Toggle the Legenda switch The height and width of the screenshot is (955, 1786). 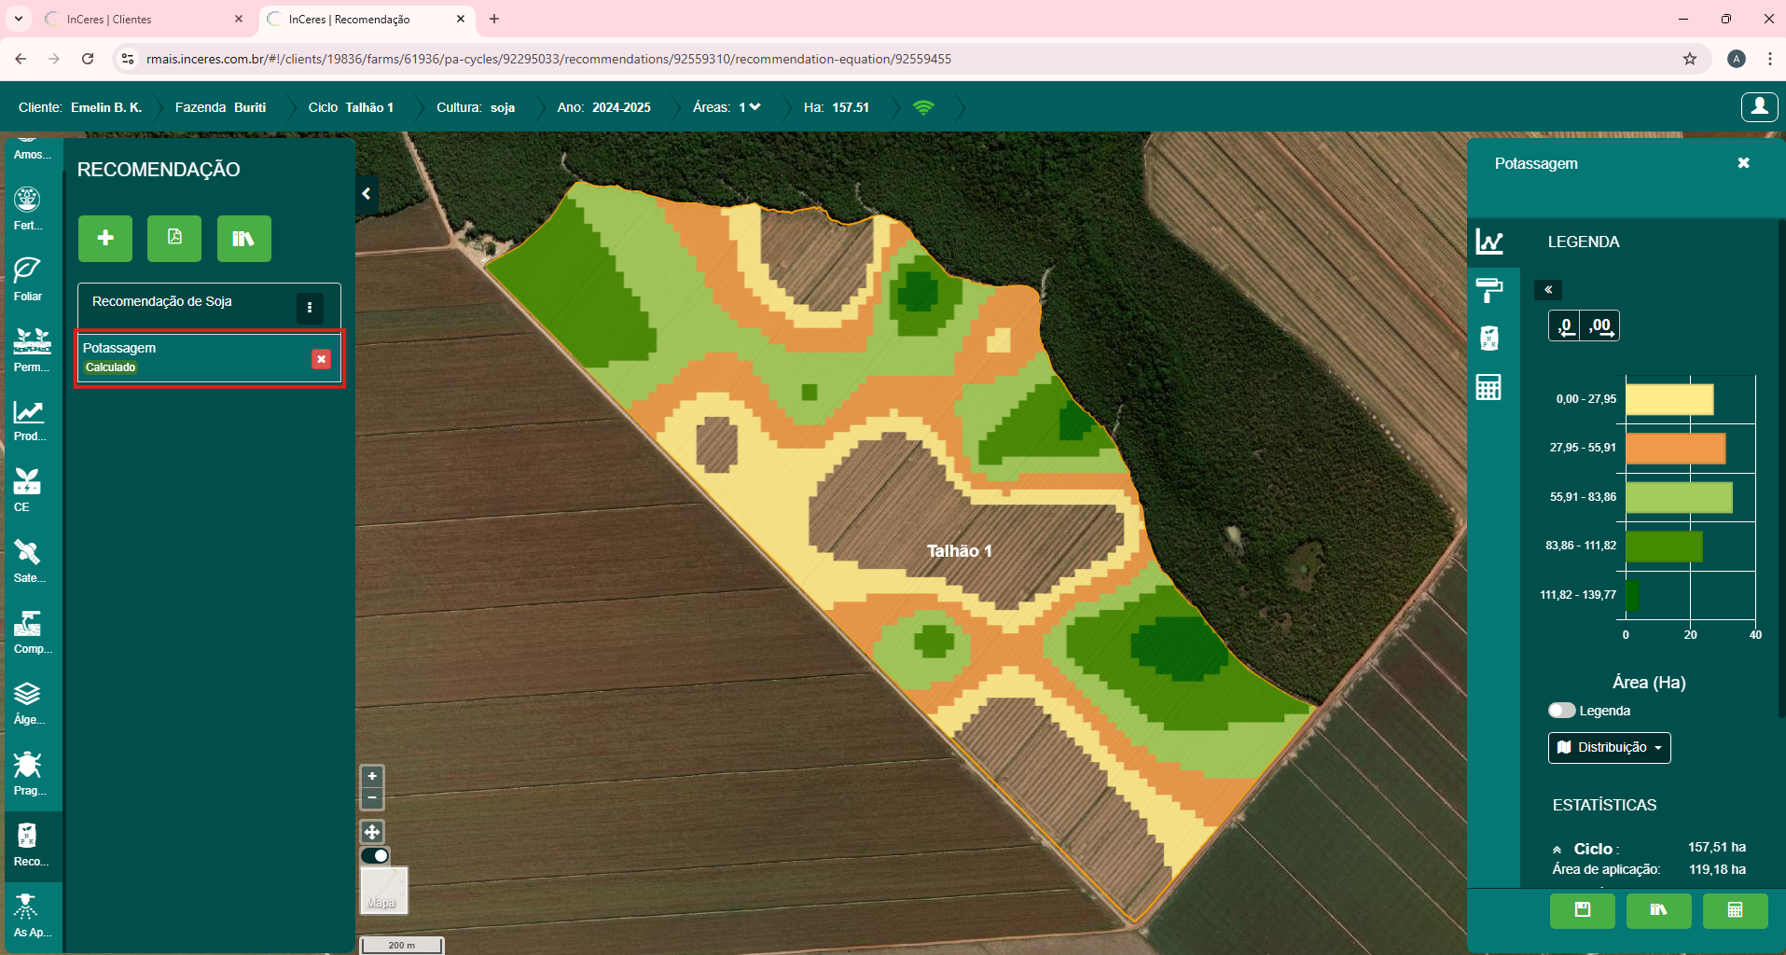point(1561,711)
